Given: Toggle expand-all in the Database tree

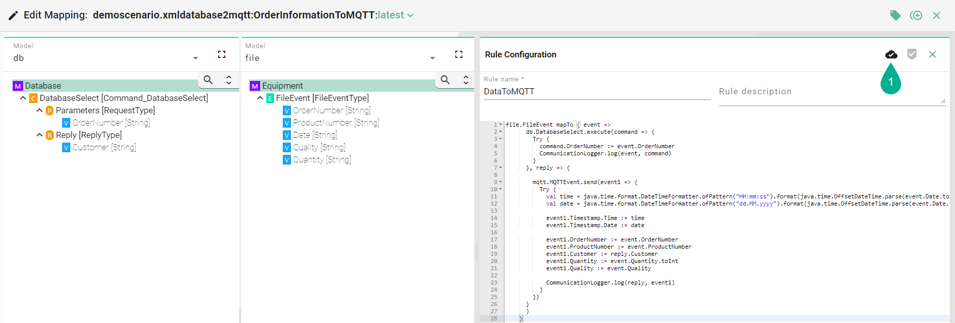Looking at the screenshot, I should (x=229, y=79).
